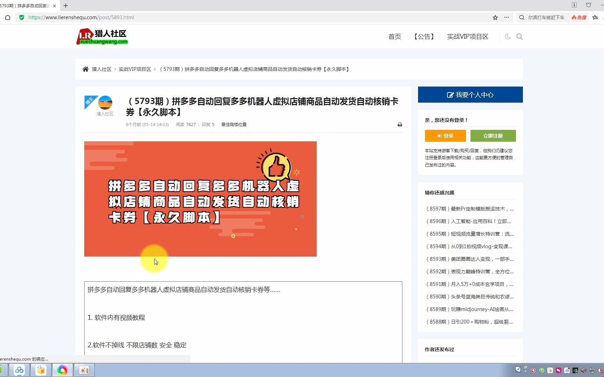Open the favorites list star icon

tap(595, 17)
